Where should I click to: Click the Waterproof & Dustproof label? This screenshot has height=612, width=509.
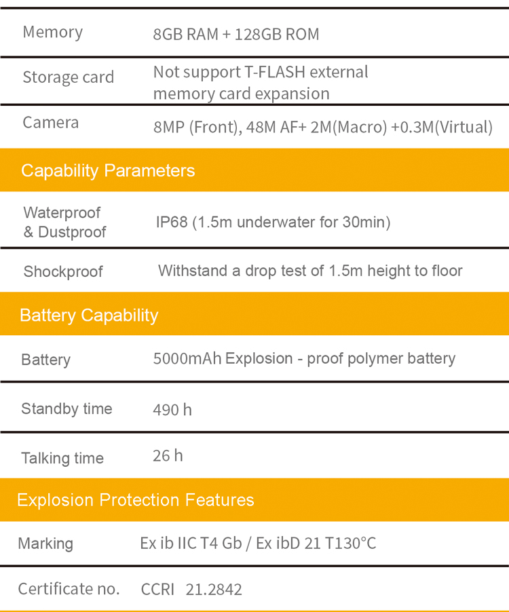[x=64, y=223]
